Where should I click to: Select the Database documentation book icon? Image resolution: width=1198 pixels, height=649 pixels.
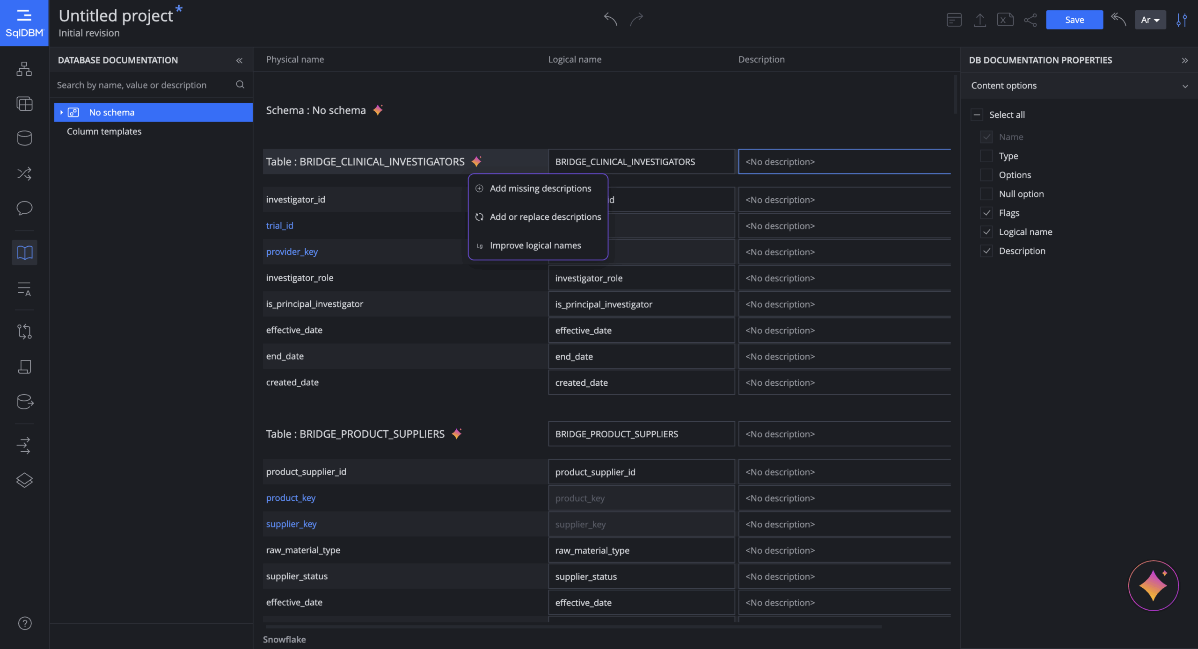coord(24,252)
